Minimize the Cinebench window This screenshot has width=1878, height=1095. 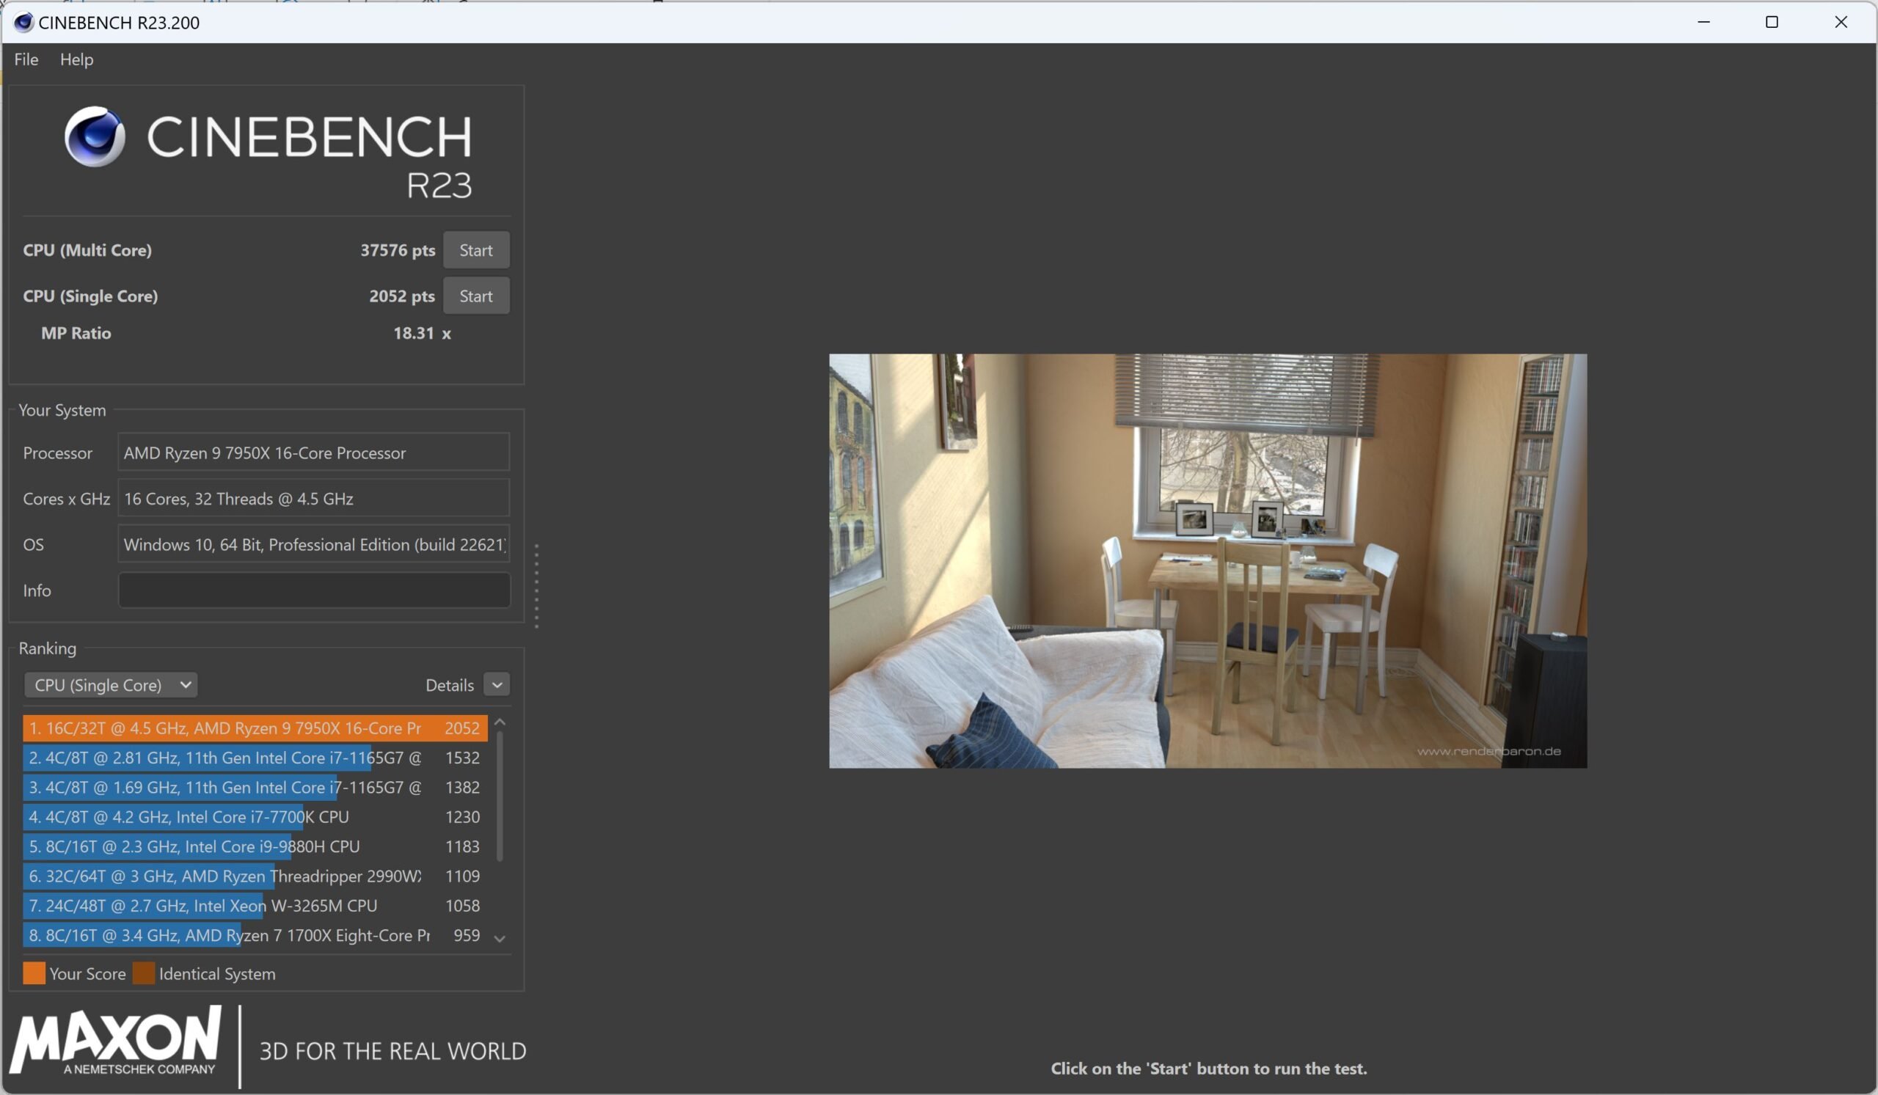(x=1703, y=22)
